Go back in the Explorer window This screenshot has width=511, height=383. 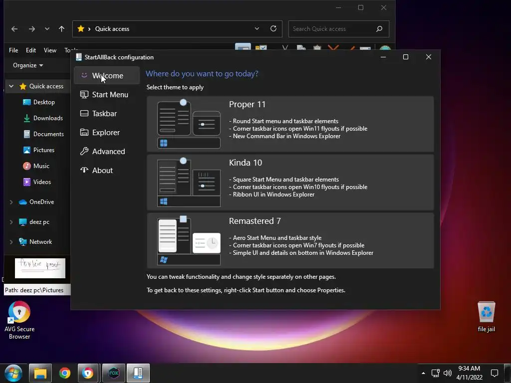pyautogui.click(x=14, y=29)
